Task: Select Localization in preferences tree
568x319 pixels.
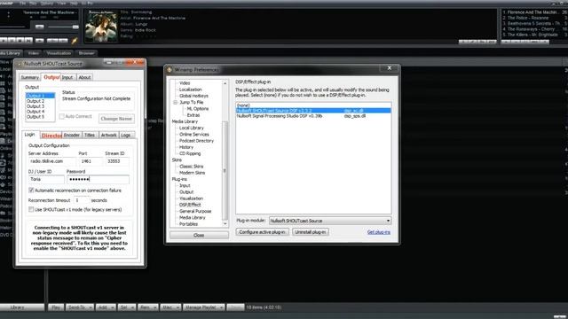Action: (x=191, y=89)
